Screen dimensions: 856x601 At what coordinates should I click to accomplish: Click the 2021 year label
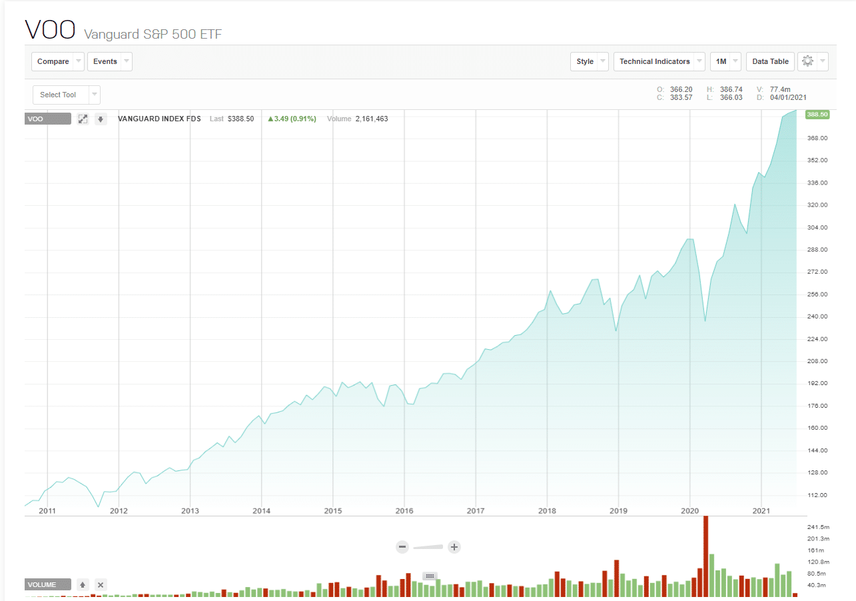click(x=761, y=511)
